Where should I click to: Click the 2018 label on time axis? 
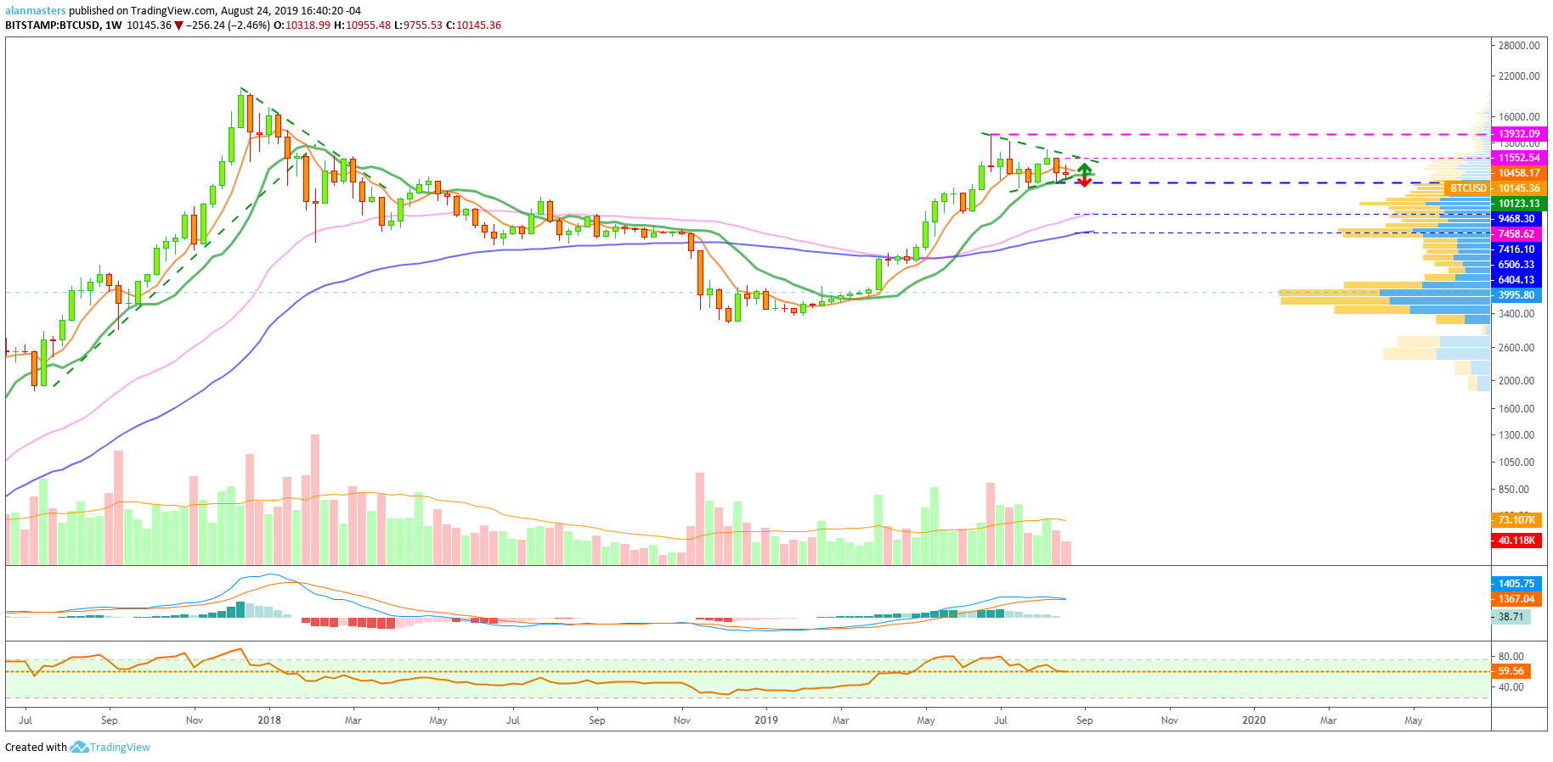[269, 720]
